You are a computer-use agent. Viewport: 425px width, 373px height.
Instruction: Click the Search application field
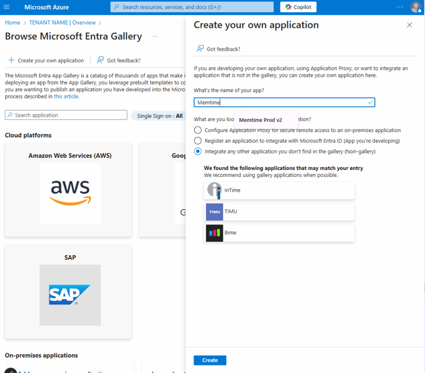tap(66, 115)
